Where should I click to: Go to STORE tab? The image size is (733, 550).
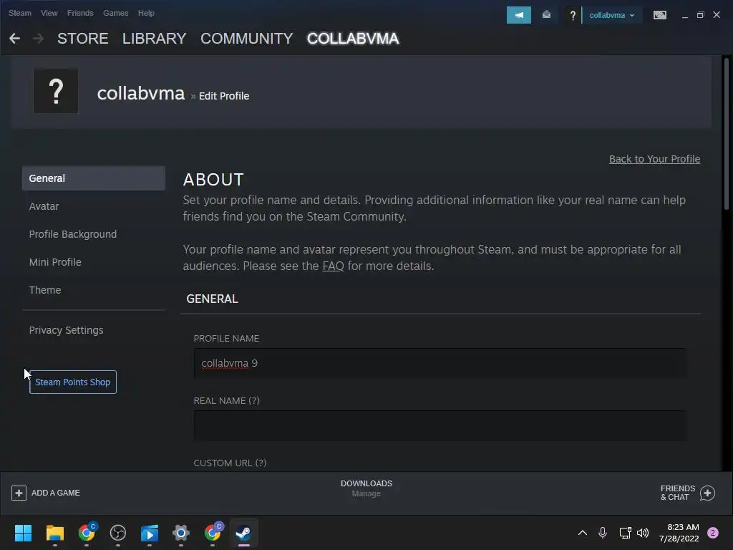[x=83, y=39]
